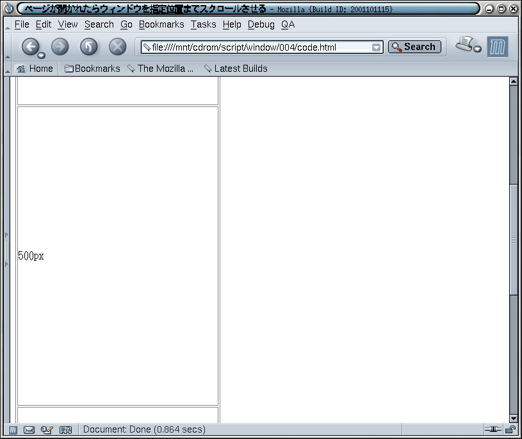Print the page with the printer icon
Screen dimensions: 522x439
point(464,44)
